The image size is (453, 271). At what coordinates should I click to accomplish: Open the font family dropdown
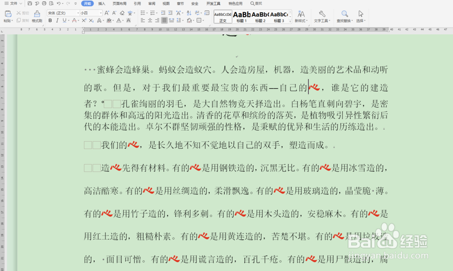[63, 12]
